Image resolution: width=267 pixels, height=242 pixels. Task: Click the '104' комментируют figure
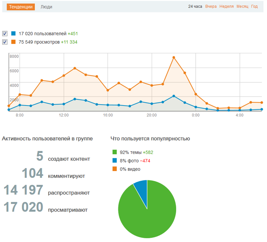[x=32, y=173]
